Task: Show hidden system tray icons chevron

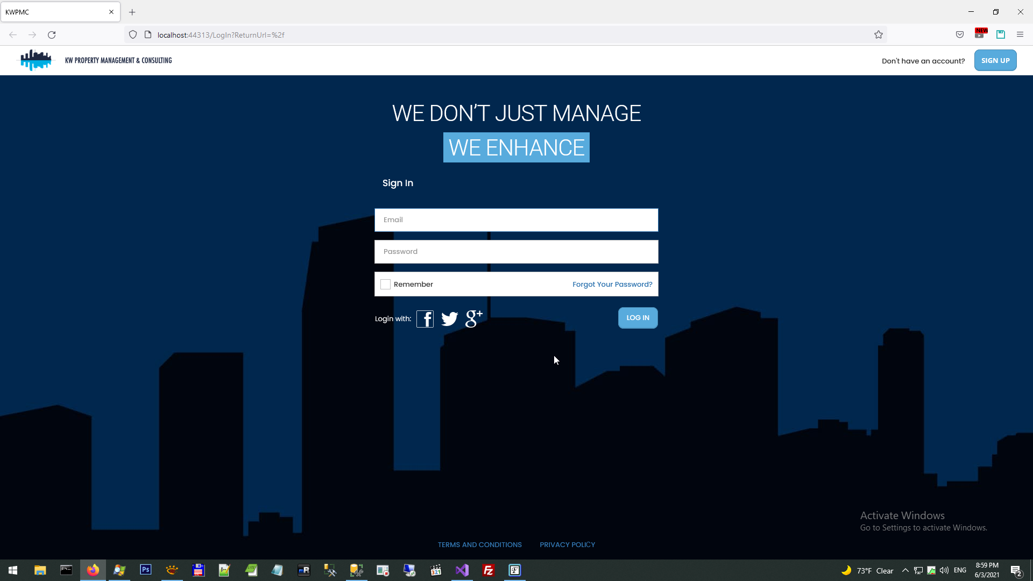Action: (x=905, y=570)
